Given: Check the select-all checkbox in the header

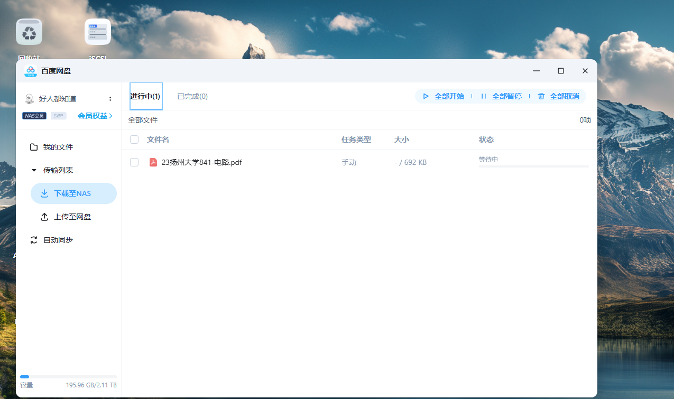Looking at the screenshot, I should coord(134,139).
